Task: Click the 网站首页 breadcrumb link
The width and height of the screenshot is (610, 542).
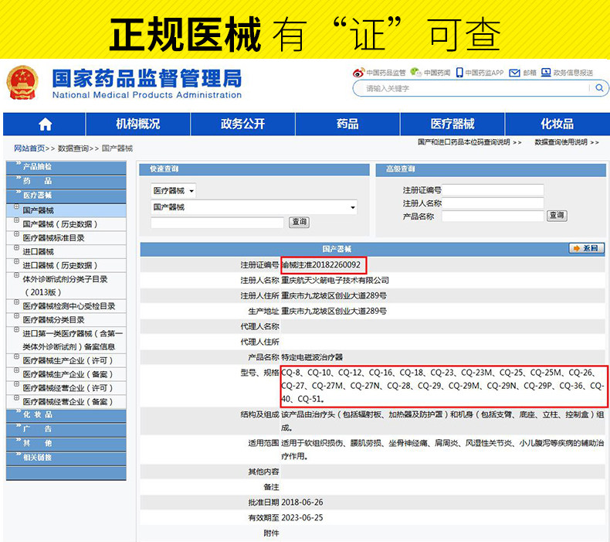Action: (29, 148)
